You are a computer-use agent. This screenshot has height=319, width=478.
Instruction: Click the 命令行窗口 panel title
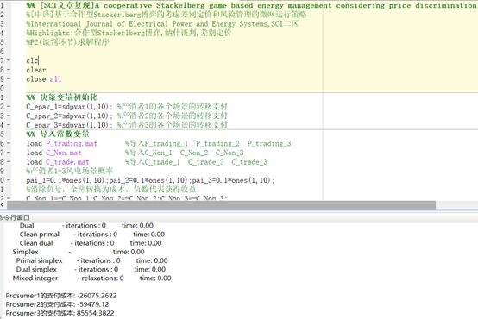point(15,217)
